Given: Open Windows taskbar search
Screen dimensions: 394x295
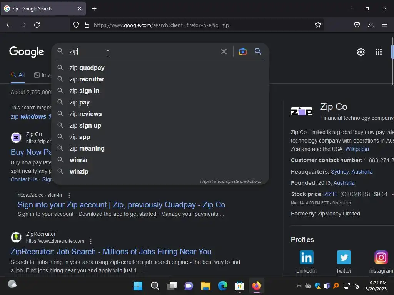Looking at the screenshot, I should click(155, 286).
